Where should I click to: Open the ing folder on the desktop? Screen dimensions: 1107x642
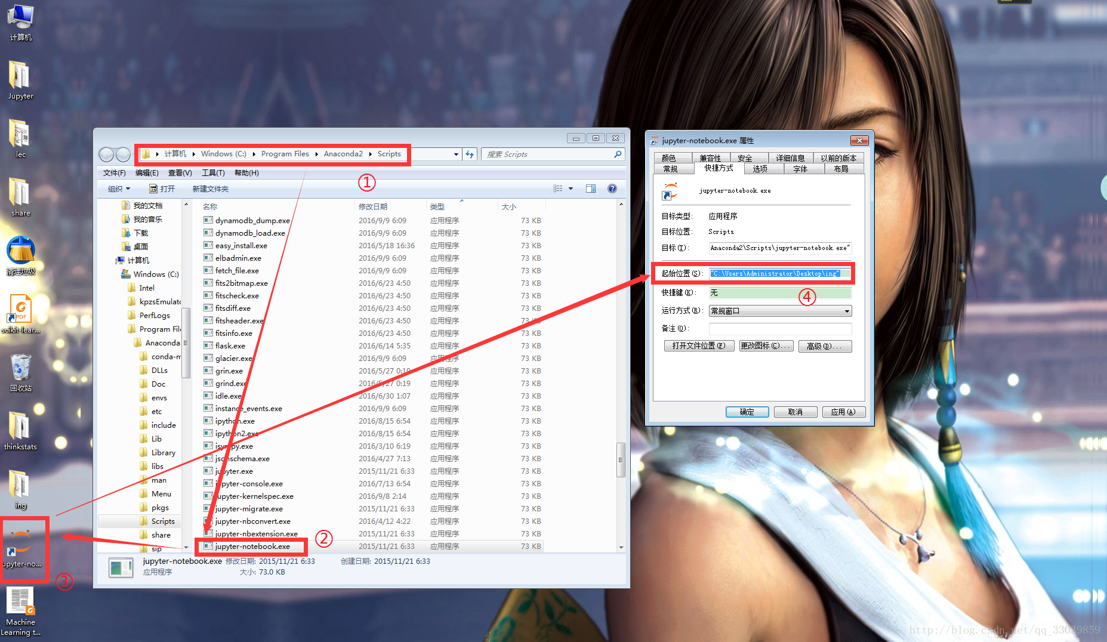click(20, 489)
